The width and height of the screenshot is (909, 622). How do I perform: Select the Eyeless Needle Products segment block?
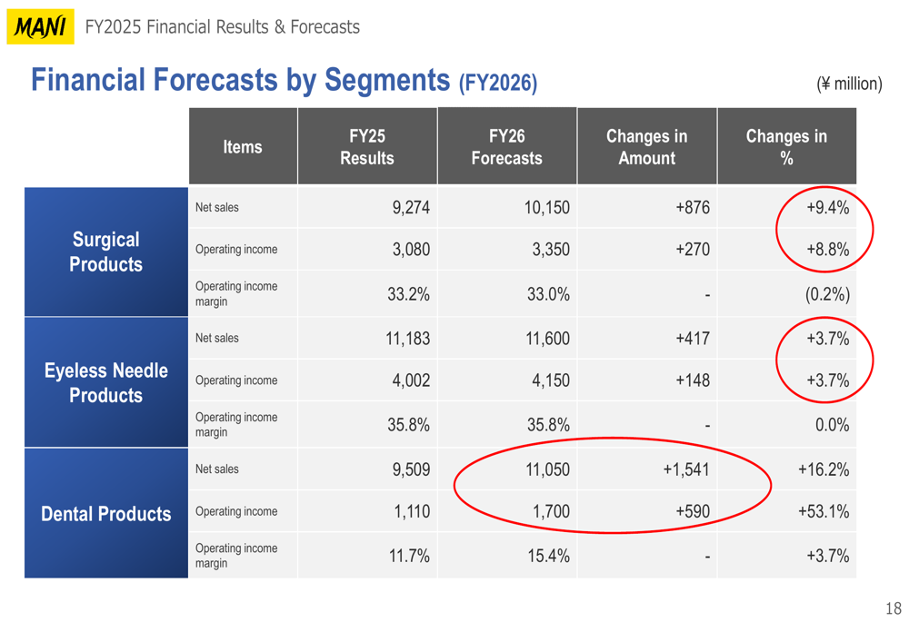[106, 382]
